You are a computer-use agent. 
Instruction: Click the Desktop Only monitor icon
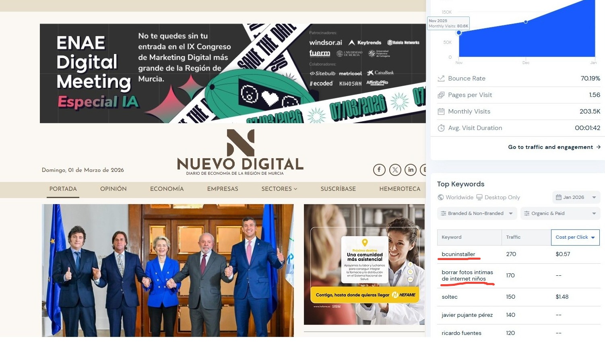[x=479, y=197]
